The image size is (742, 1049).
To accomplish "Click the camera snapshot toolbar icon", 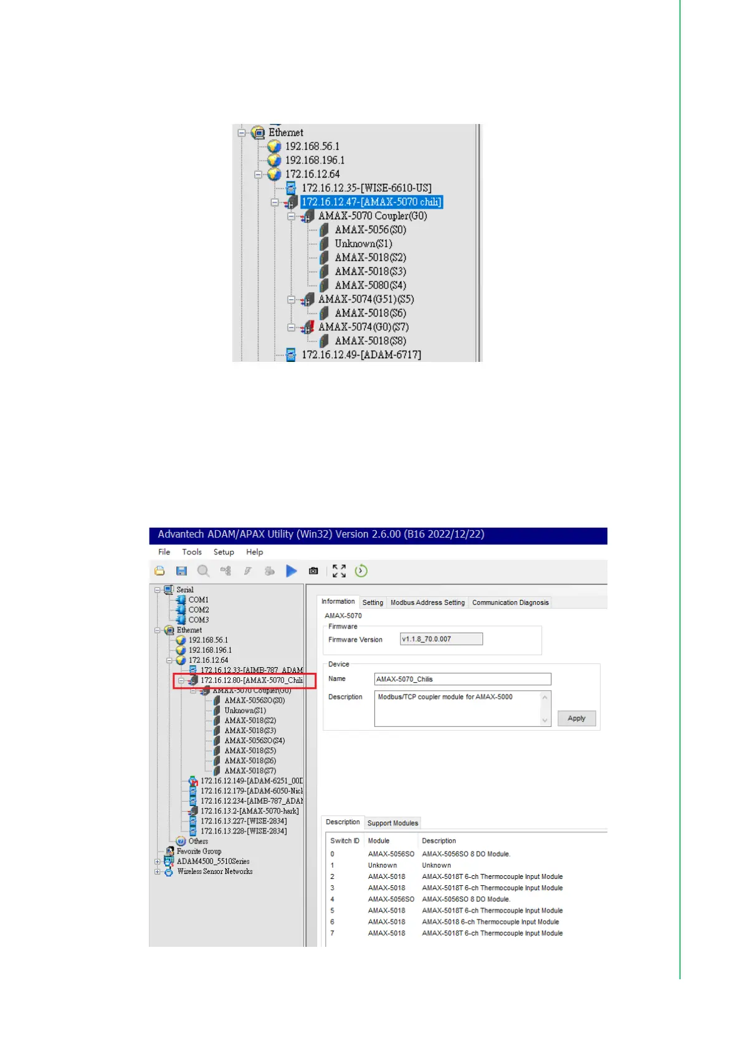I will tap(313, 571).
